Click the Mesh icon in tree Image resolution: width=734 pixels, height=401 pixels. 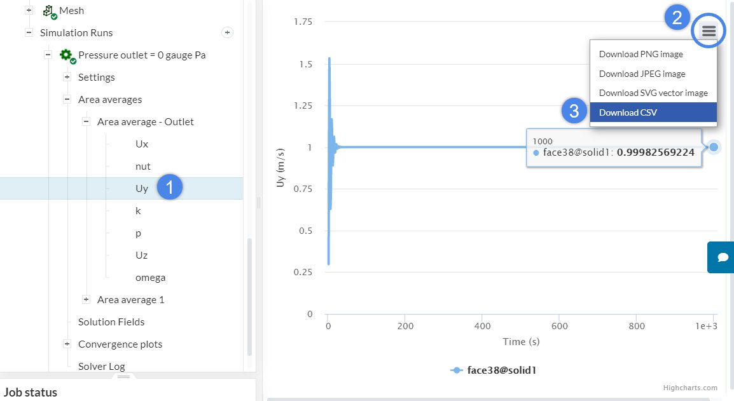(49, 11)
